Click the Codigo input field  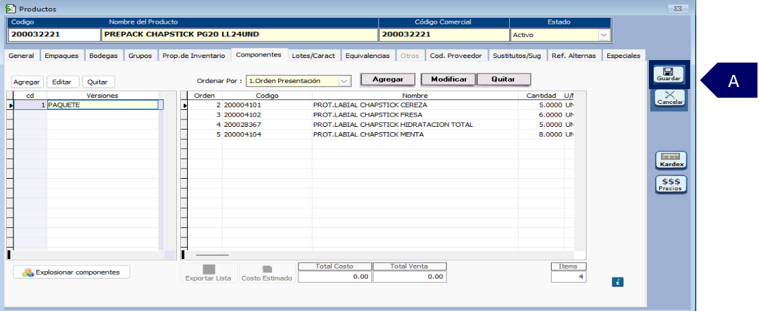(54, 35)
